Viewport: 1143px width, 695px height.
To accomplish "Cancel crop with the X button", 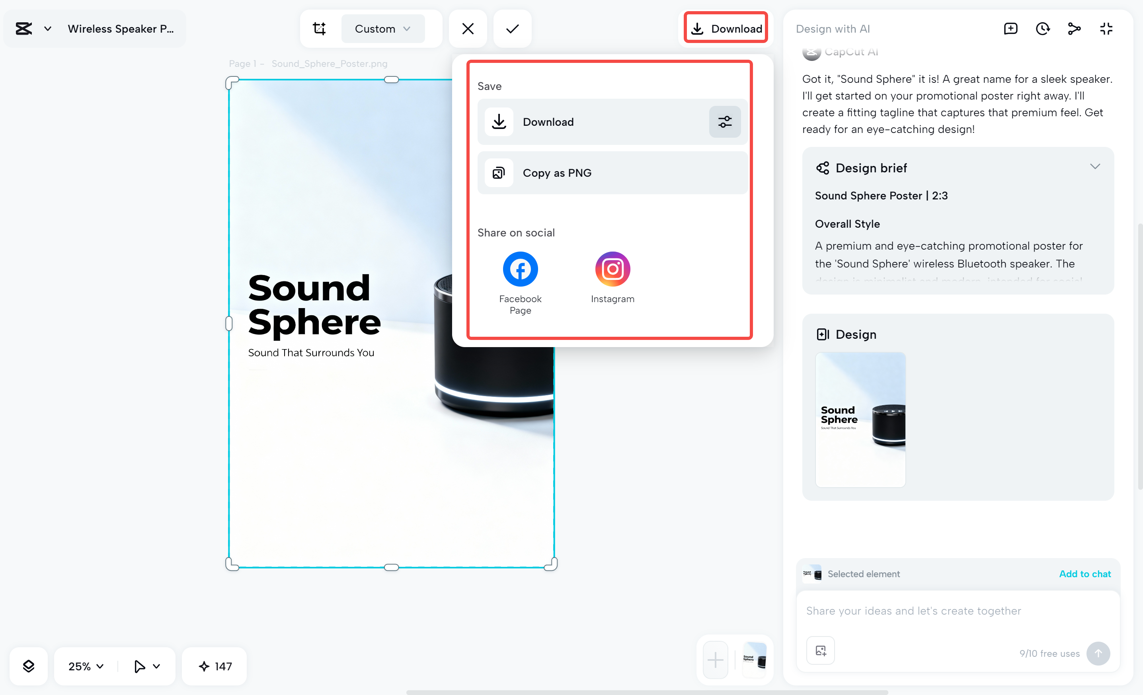I will click(x=468, y=29).
